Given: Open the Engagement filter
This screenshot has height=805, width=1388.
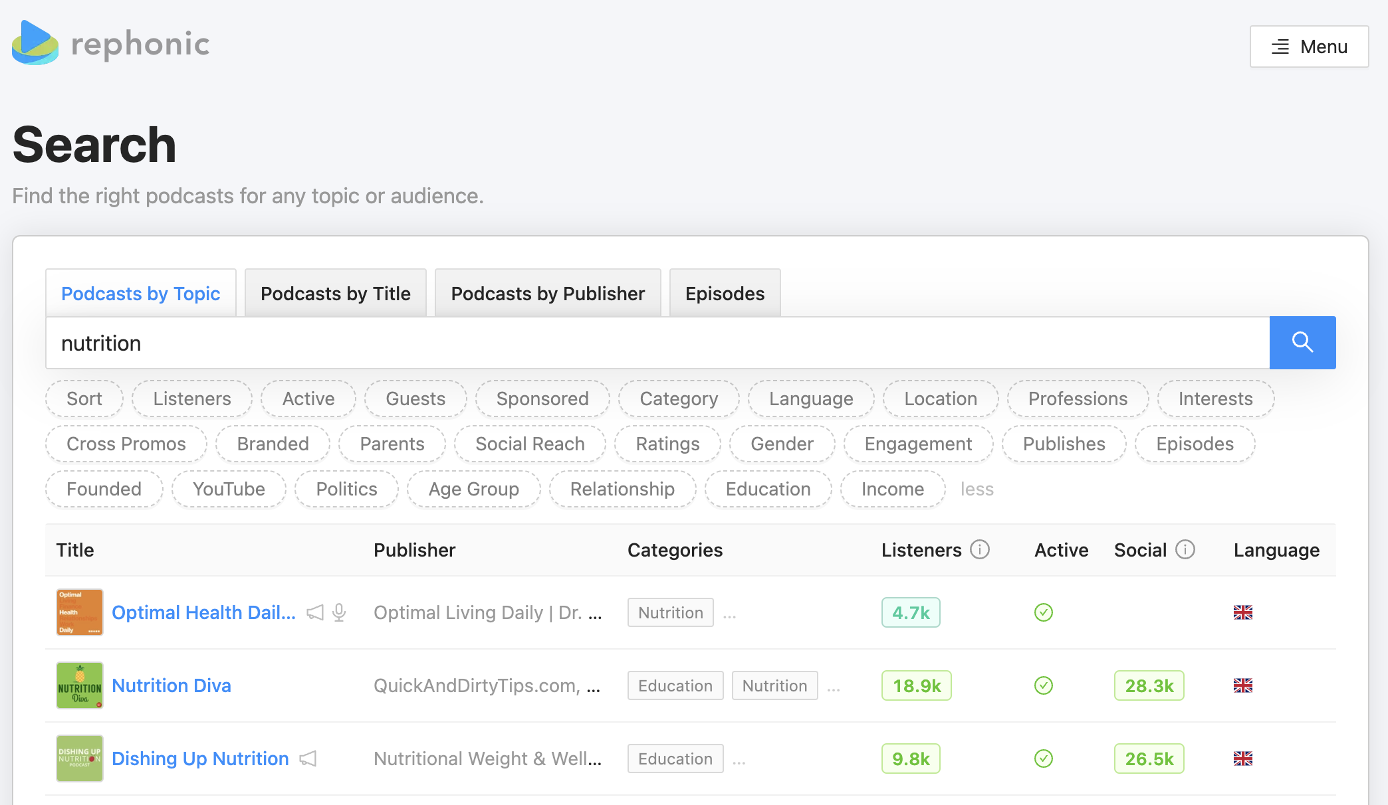Looking at the screenshot, I should coord(918,444).
